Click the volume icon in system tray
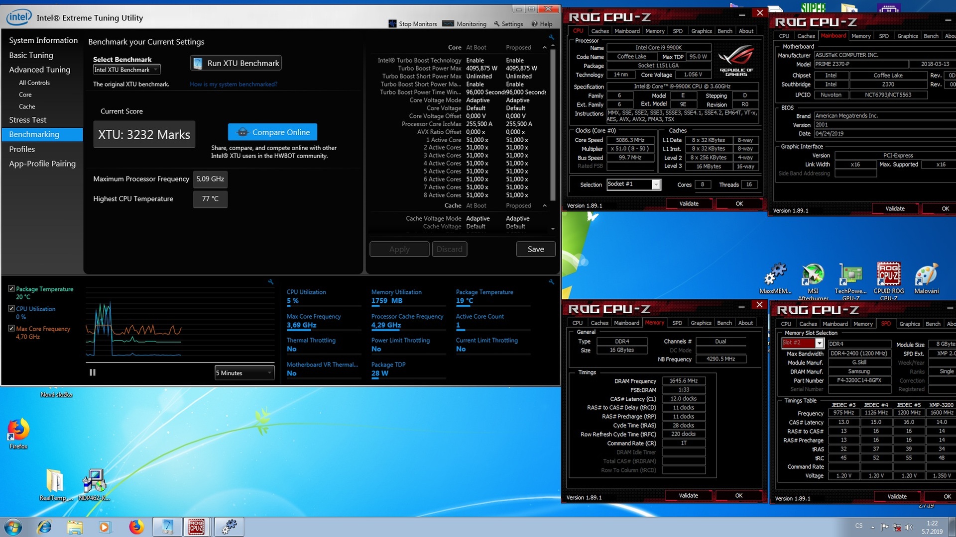 [909, 527]
